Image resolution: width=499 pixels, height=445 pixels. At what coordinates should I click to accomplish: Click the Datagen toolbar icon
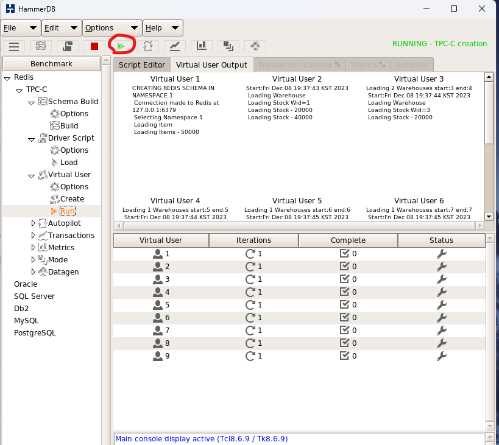click(x=255, y=46)
